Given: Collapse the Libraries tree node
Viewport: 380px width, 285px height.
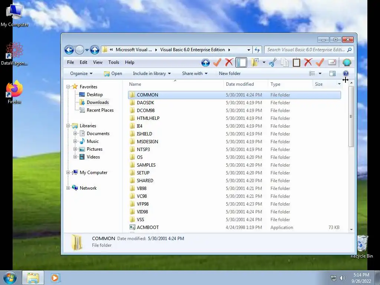Looking at the screenshot, I should click(x=68, y=125).
